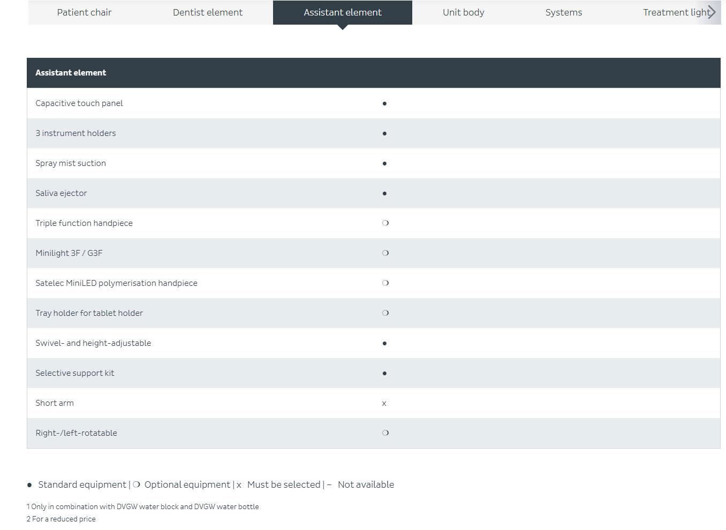Click the standard dot for Spray mist suction
This screenshot has height=530, width=726.
coord(384,163)
